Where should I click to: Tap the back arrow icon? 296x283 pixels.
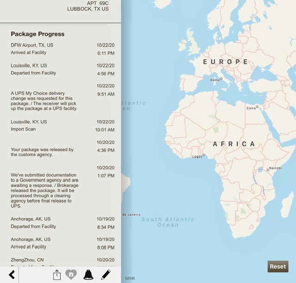coord(12,275)
